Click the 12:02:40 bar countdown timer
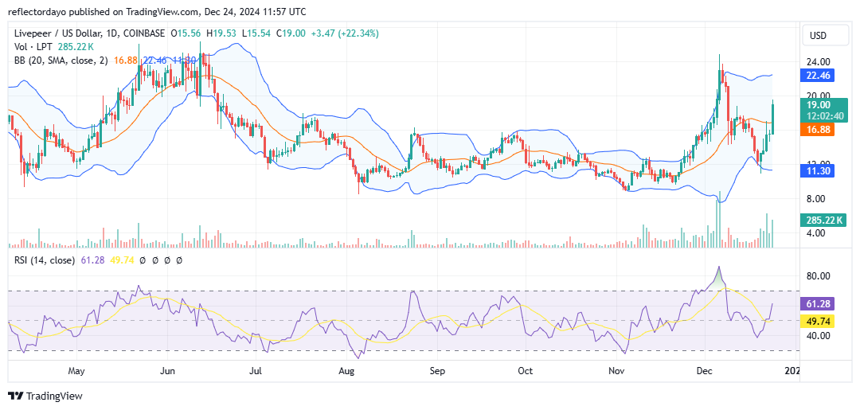This screenshot has width=860, height=410. pos(825,115)
